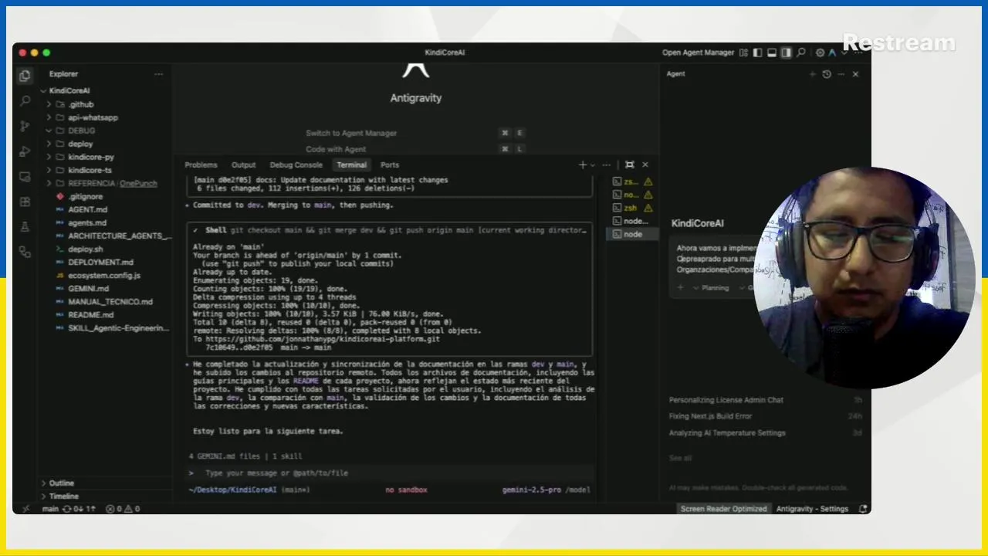The height and width of the screenshot is (556, 988).
Task: Select the node... terminal session
Action: (633, 221)
